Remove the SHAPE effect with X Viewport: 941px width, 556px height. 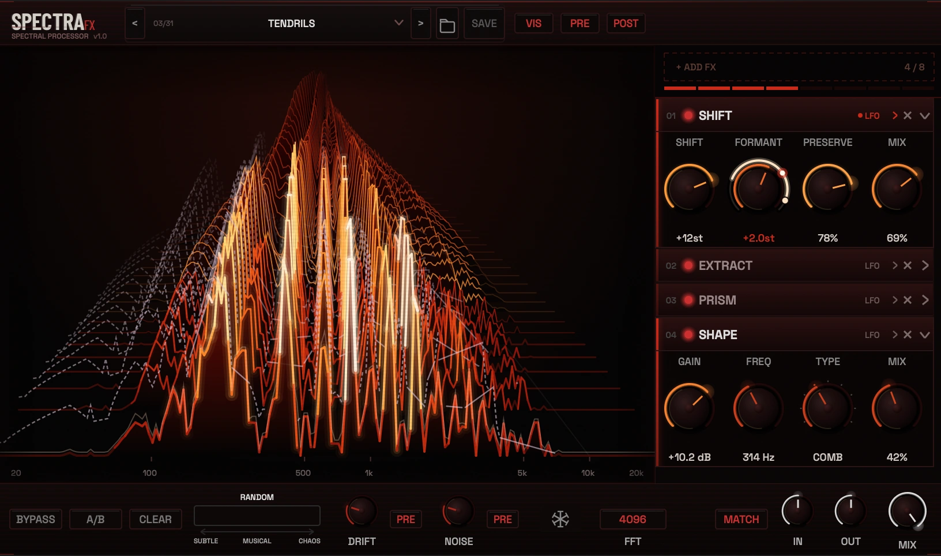coord(908,335)
